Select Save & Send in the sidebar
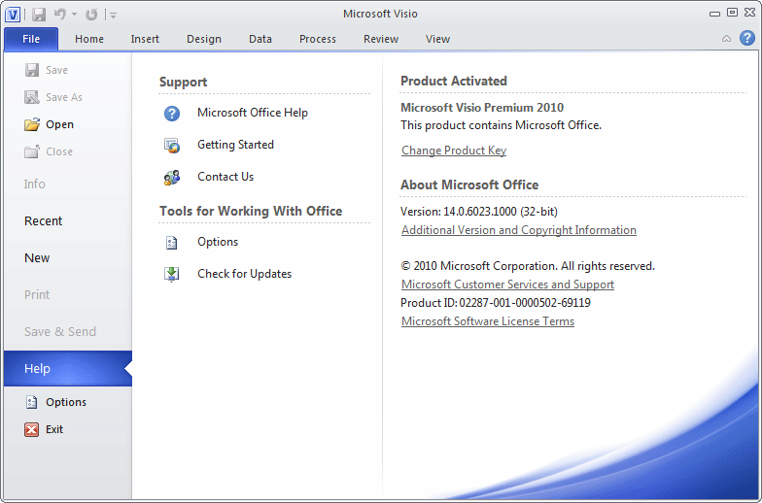The height and width of the screenshot is (503, 762). pyautogui.click(x=60, y=332)
